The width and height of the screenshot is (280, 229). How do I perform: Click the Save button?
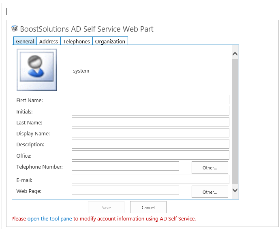106,207
